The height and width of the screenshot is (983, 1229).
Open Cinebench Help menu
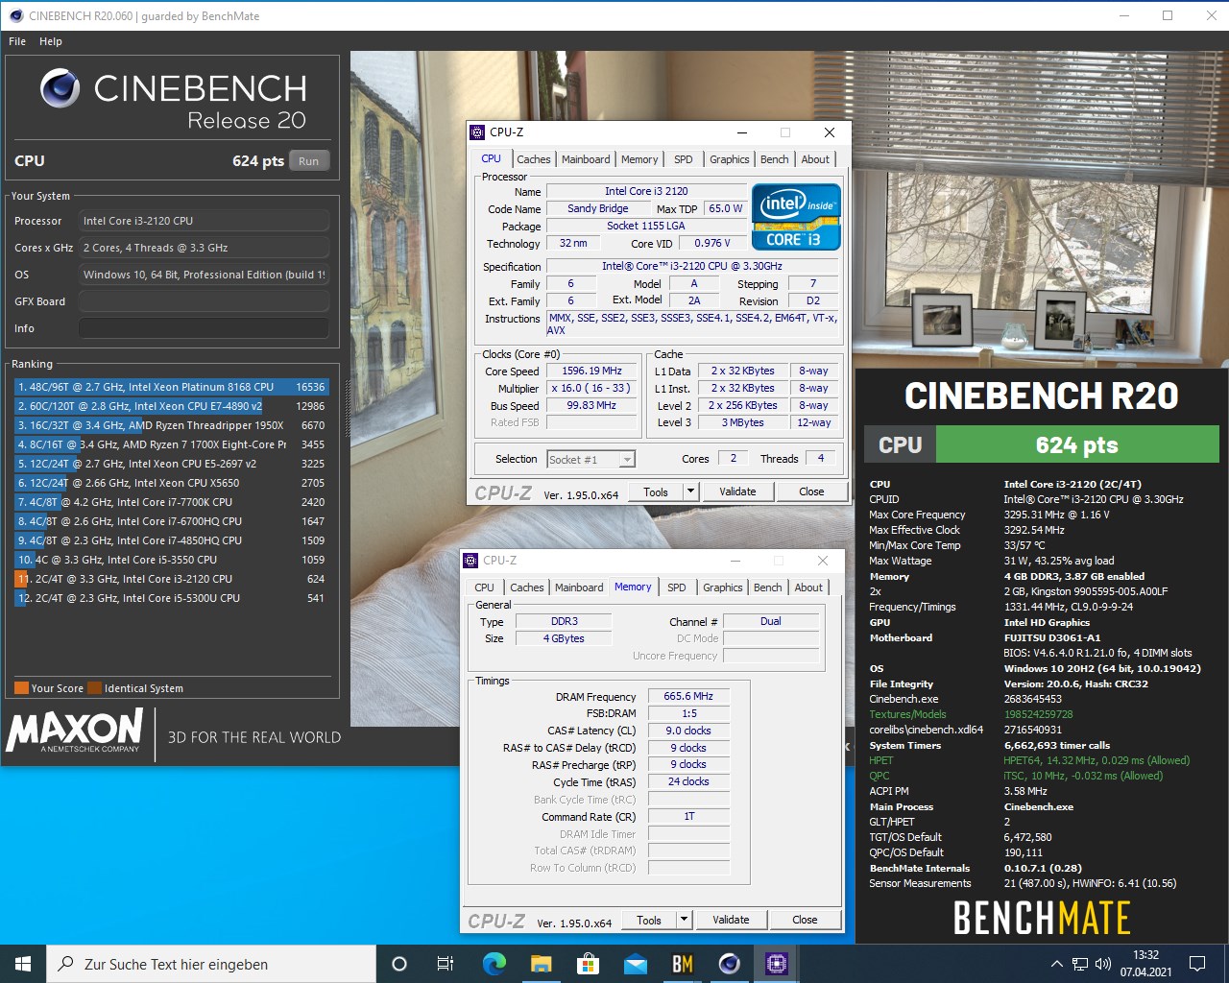(x=51, y=41)
